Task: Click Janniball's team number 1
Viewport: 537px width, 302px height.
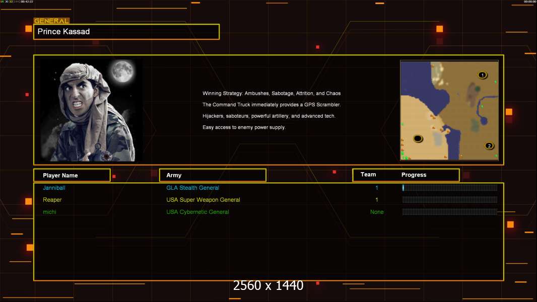Action: pyautogui.click(x=377, y=188)
